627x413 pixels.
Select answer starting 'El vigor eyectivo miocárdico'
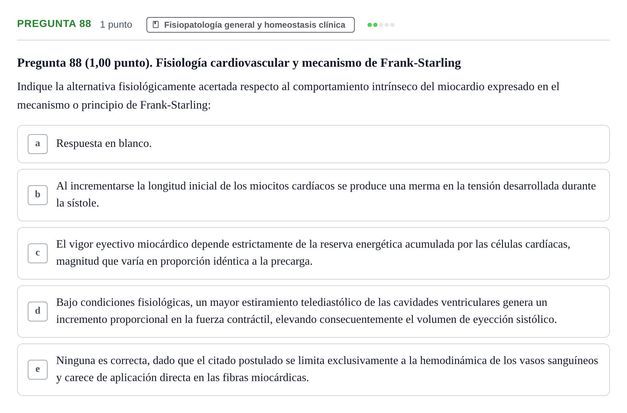coord(313,253)
